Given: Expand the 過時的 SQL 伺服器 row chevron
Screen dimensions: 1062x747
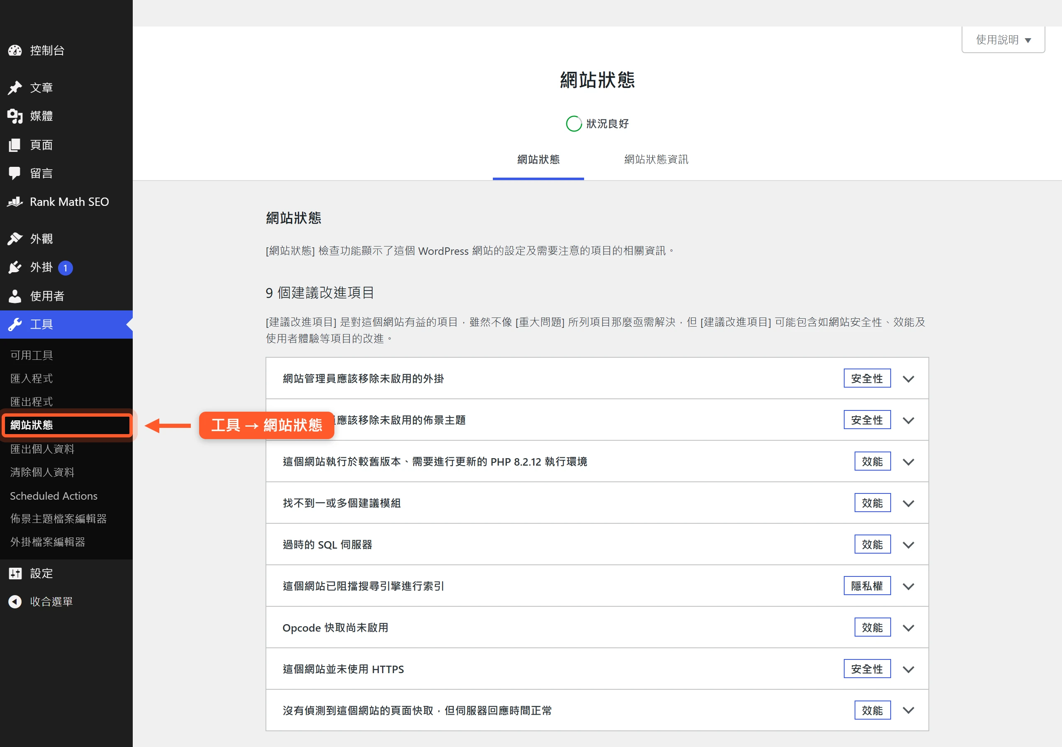Looking at the screenshot, I should pos(908,545).
